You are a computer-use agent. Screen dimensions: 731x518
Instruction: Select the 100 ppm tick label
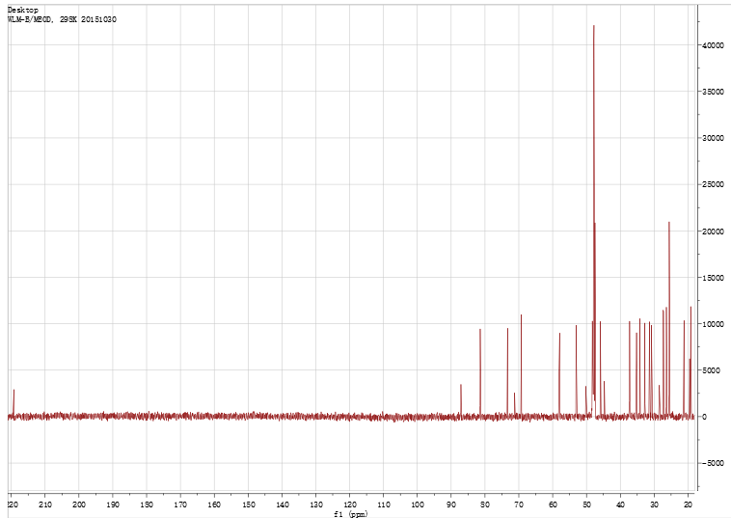(418, 504)
